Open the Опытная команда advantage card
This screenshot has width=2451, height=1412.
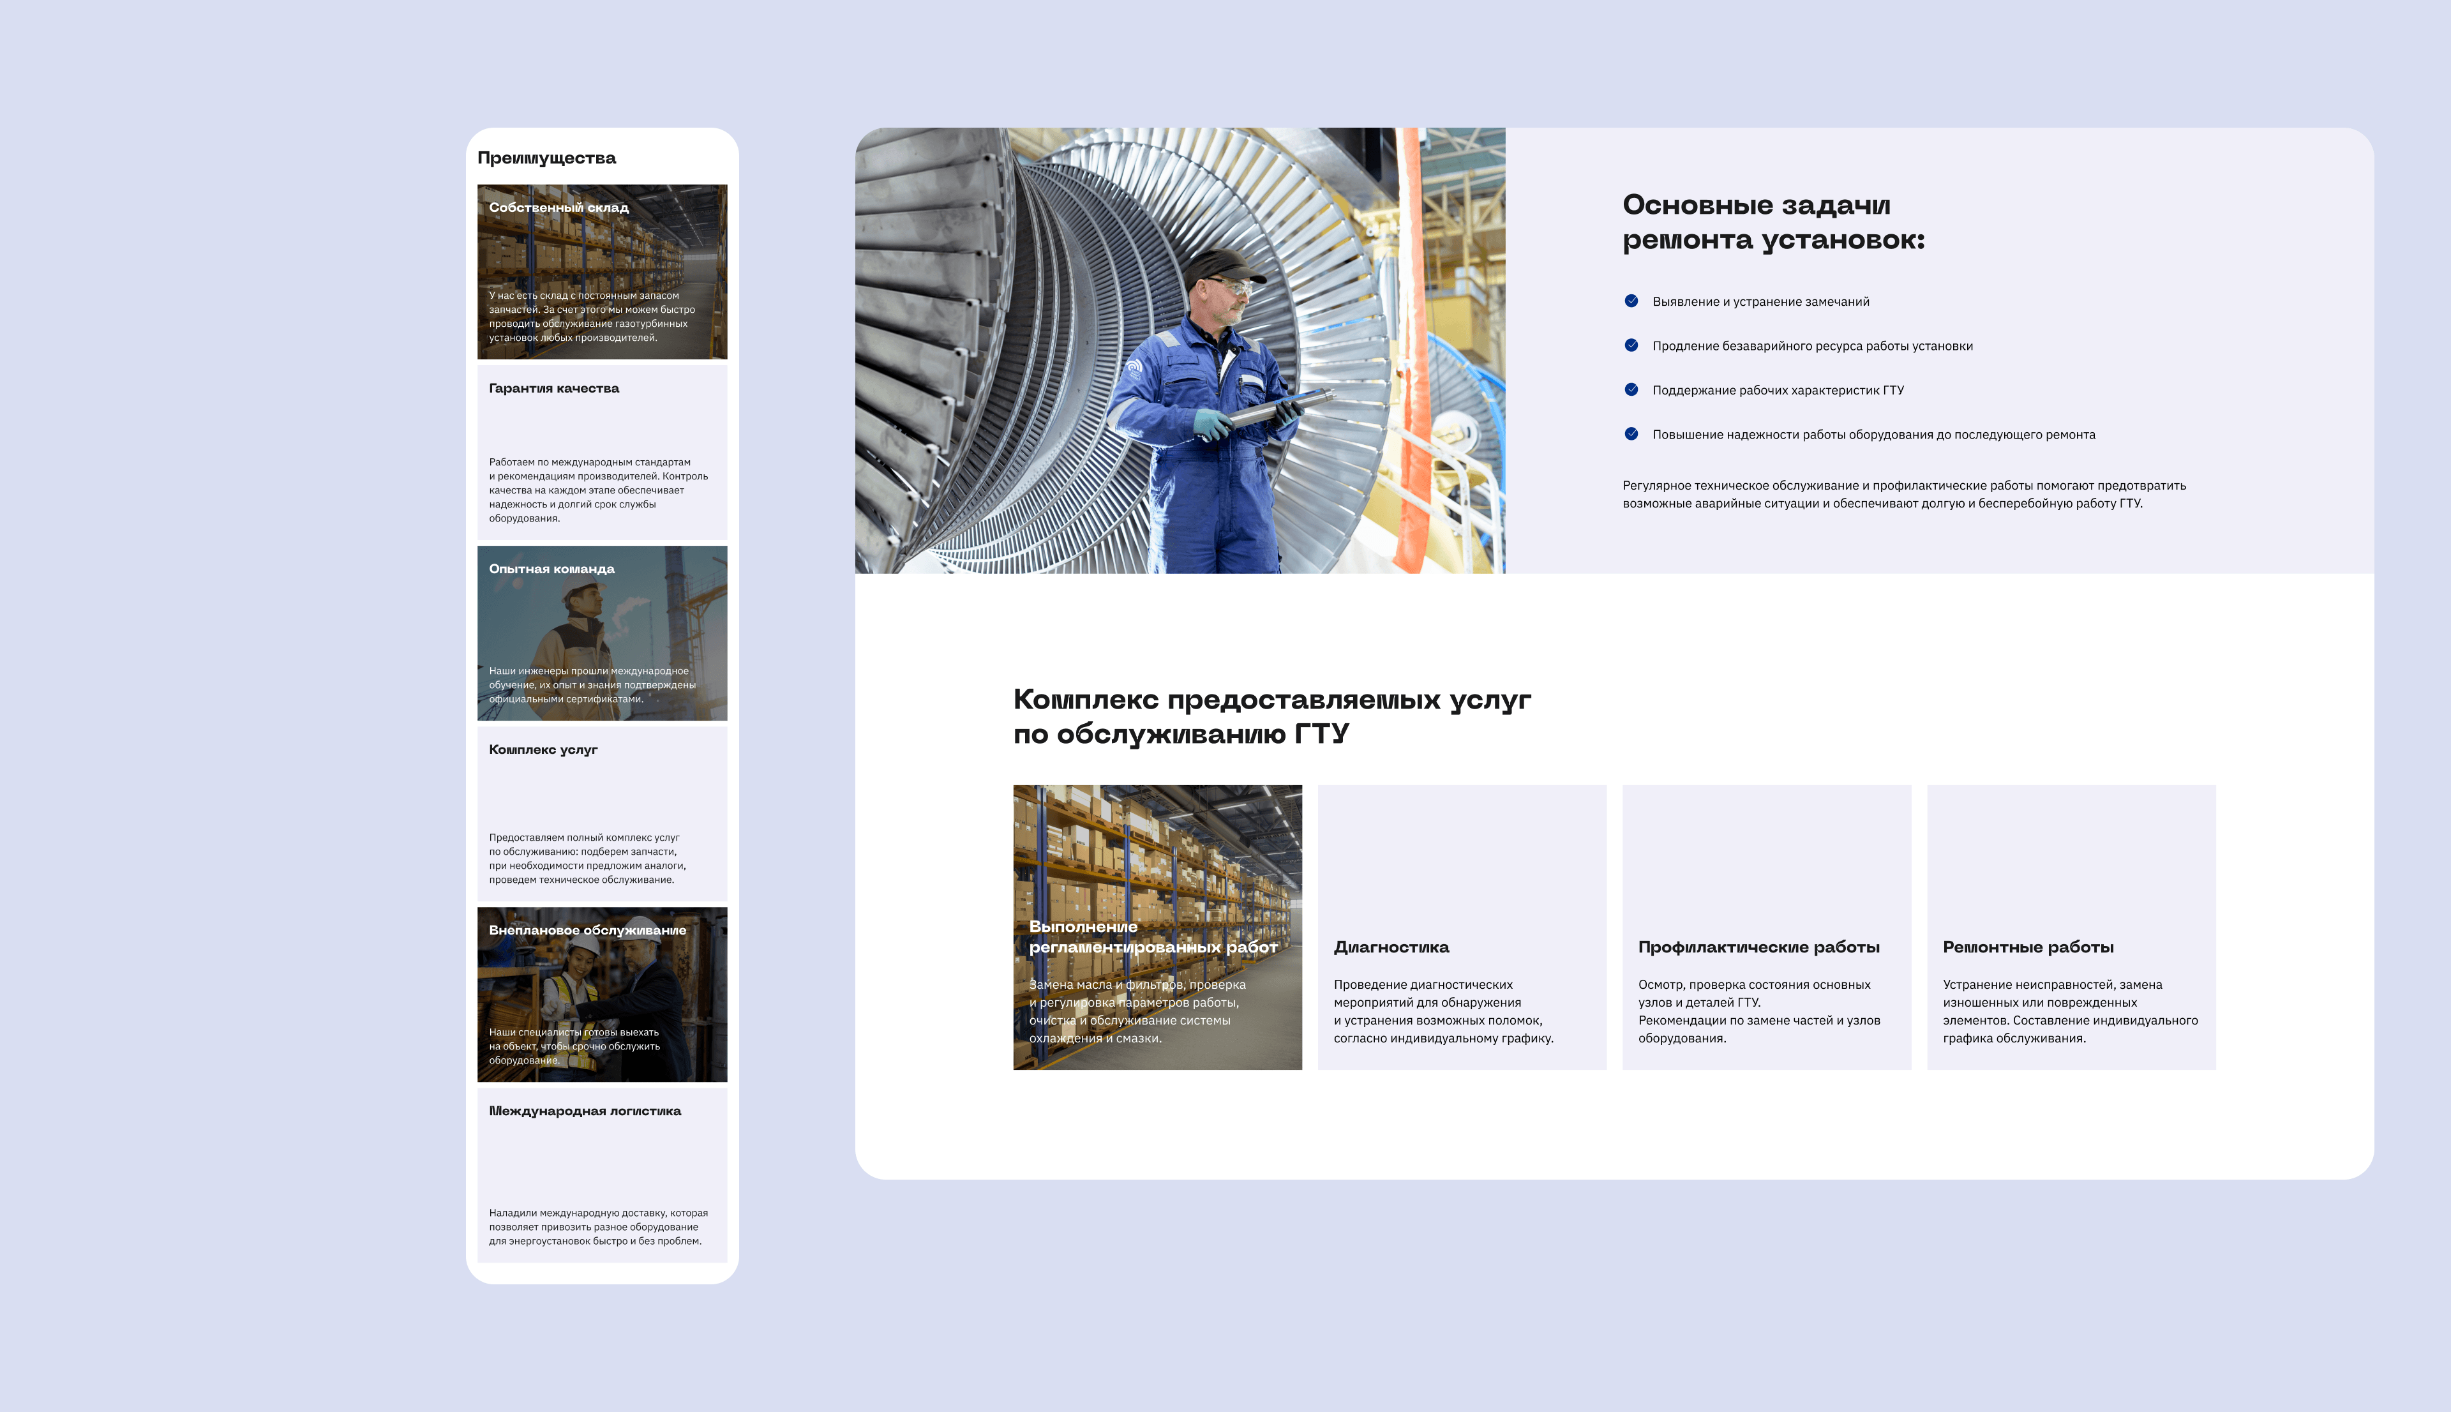[602, 633]
